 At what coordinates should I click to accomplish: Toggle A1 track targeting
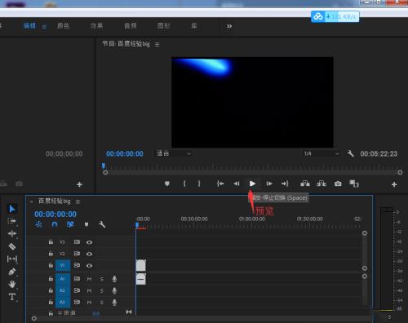63,279
